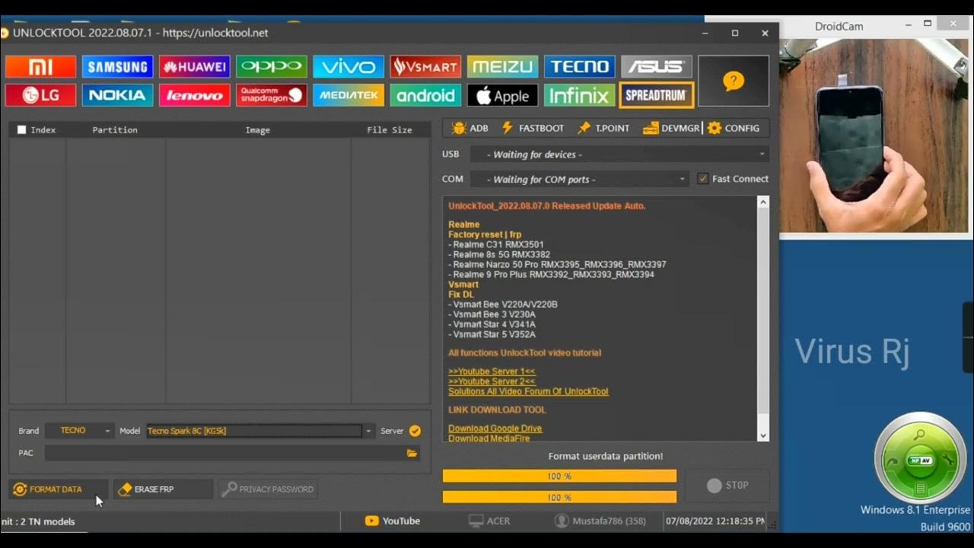The image size is (974, 548).
Task: Open the Android brand section
Action: point(425,95)
